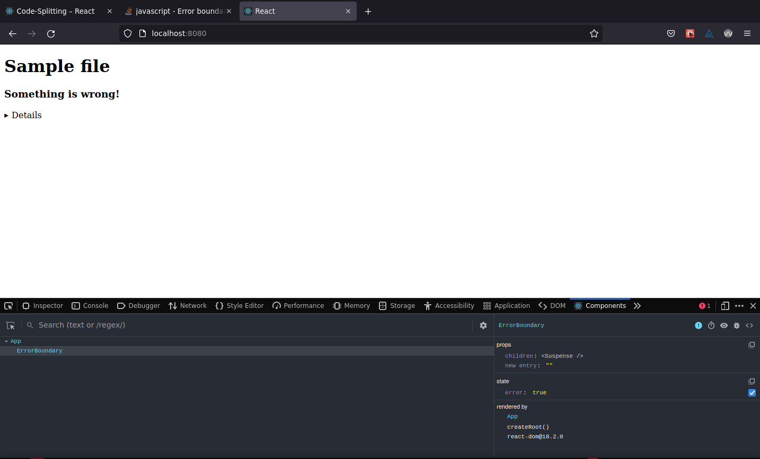Toggle the error state of ErrorBoundary

[x=699, y=325]
